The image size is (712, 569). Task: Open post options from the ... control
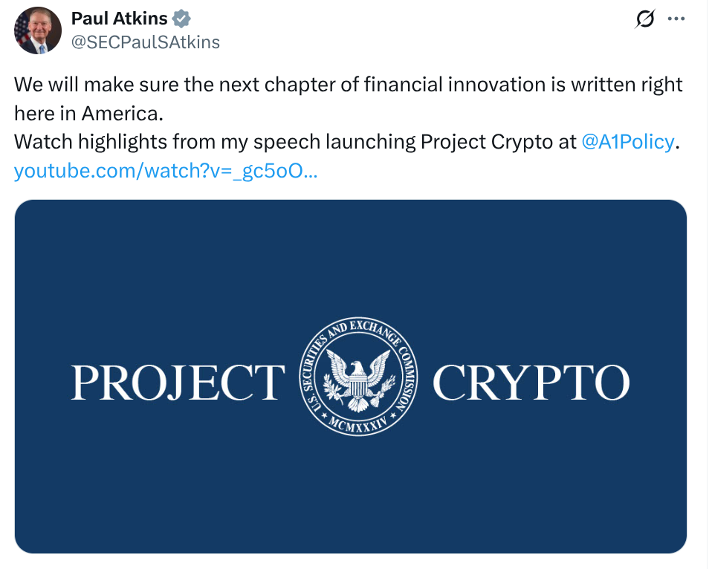coord(676,19)
